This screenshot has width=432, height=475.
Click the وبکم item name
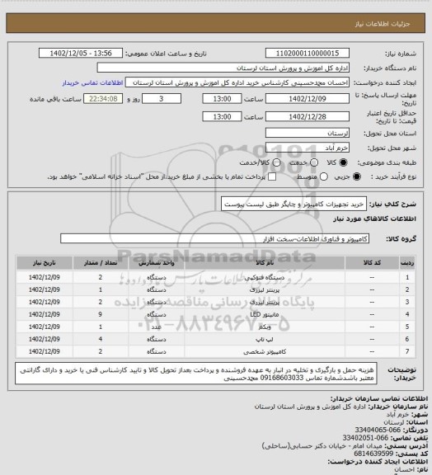point(265,327)
